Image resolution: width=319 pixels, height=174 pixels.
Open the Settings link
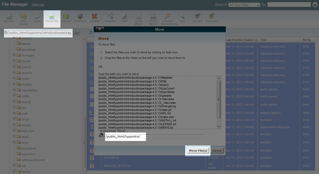(38, 4)
